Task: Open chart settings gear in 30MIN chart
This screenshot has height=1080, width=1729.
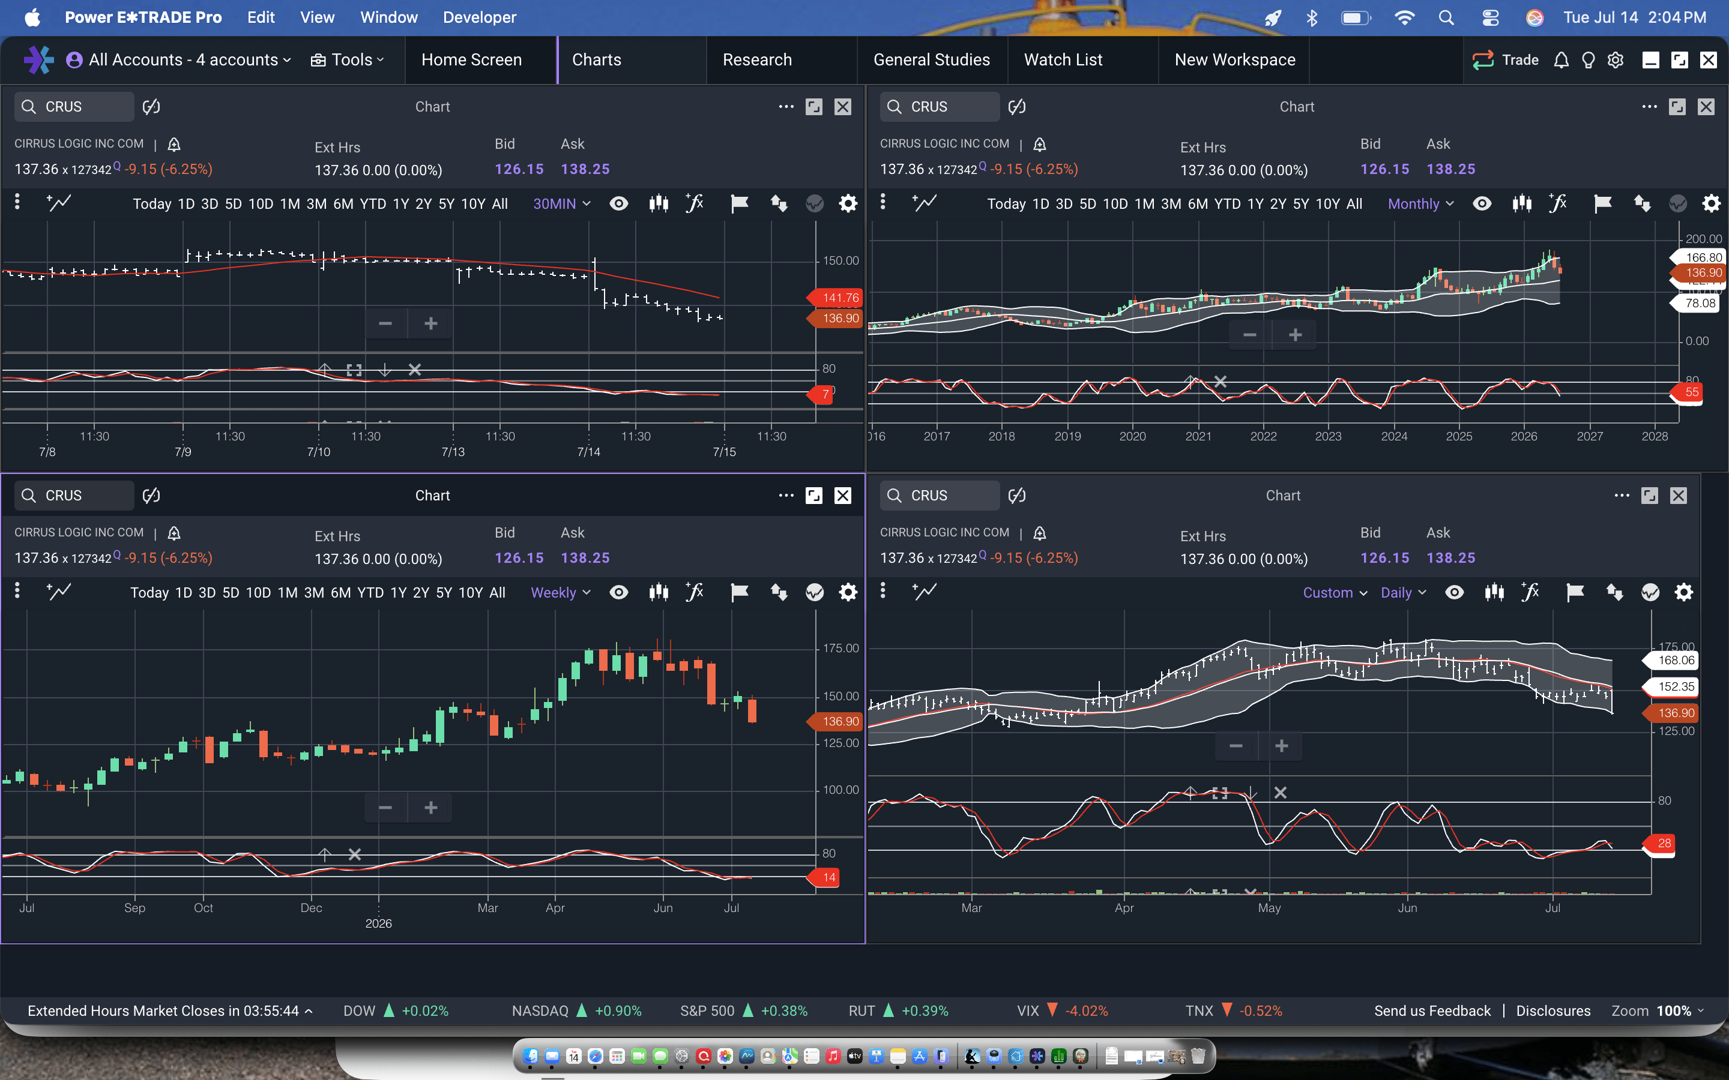Action: pyautogui.click(x=848, y=203)
